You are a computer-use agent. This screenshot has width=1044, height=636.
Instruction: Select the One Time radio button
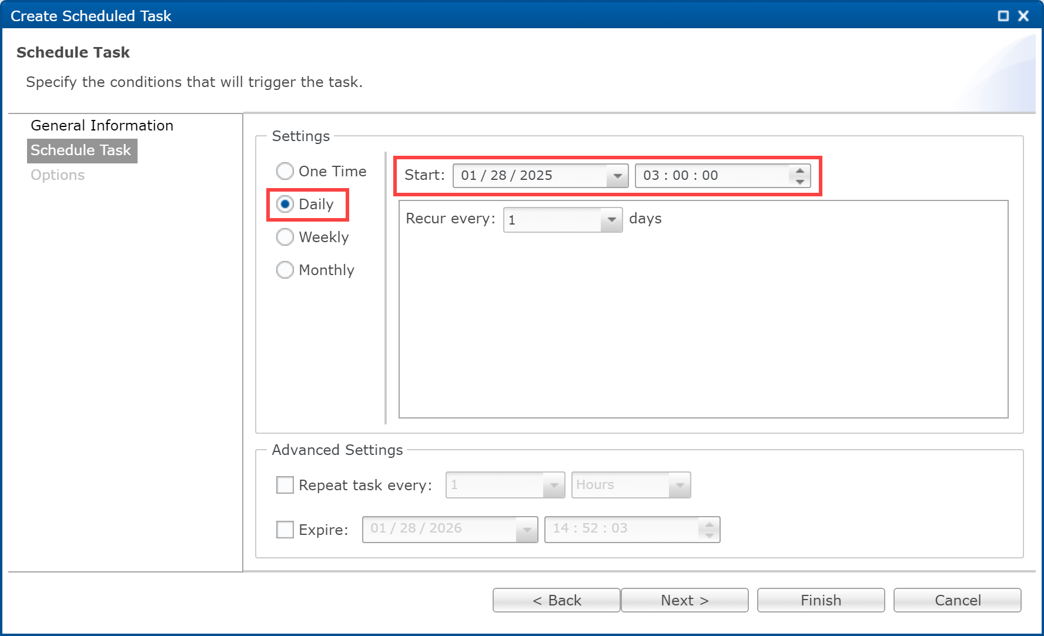coord(285,171)
